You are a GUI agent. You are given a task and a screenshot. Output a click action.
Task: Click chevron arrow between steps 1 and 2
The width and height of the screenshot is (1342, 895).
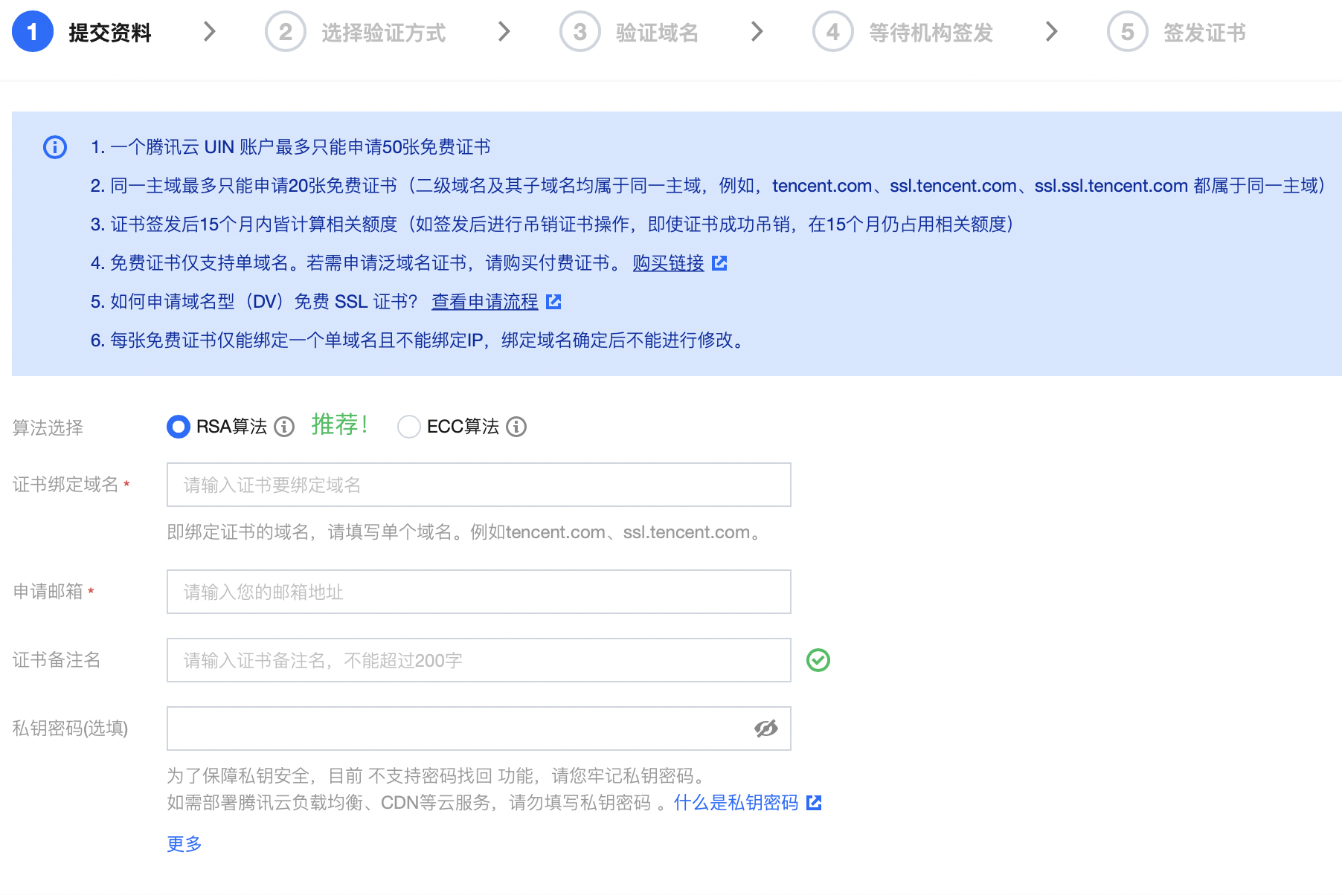(210, 31)
